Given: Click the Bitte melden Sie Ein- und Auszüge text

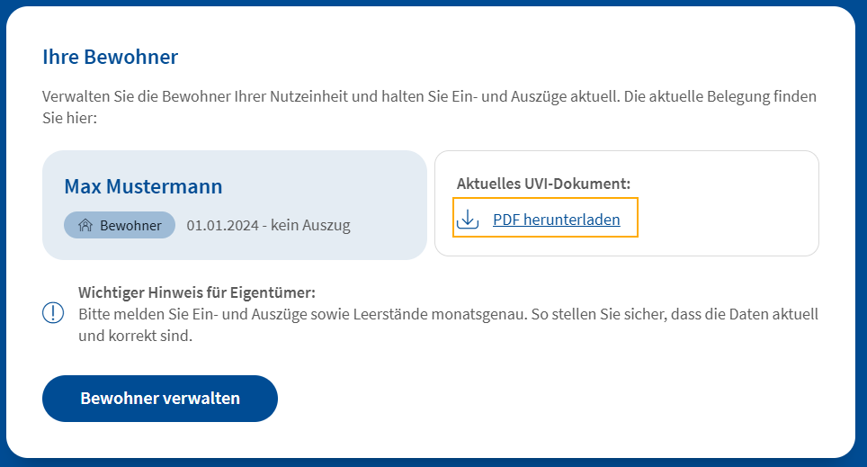Looking at the screenshot, I should 448,325.
